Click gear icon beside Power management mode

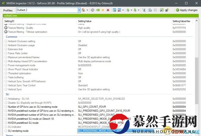[6, 65]
